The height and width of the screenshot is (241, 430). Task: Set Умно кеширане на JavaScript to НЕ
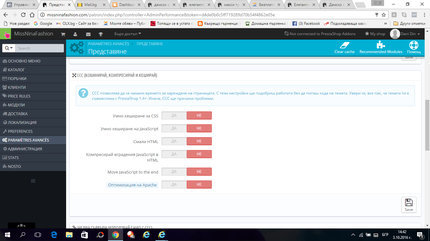pos(199,128)
